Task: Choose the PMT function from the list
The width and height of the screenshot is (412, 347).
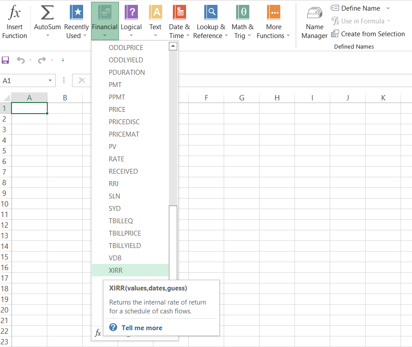Action: (115, 84)
